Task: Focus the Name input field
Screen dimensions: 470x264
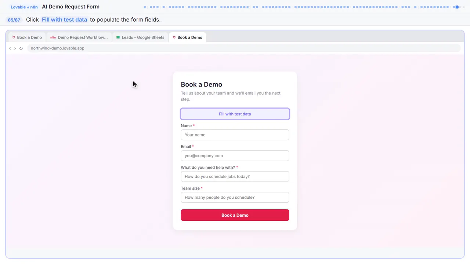Action: (235, 135)
